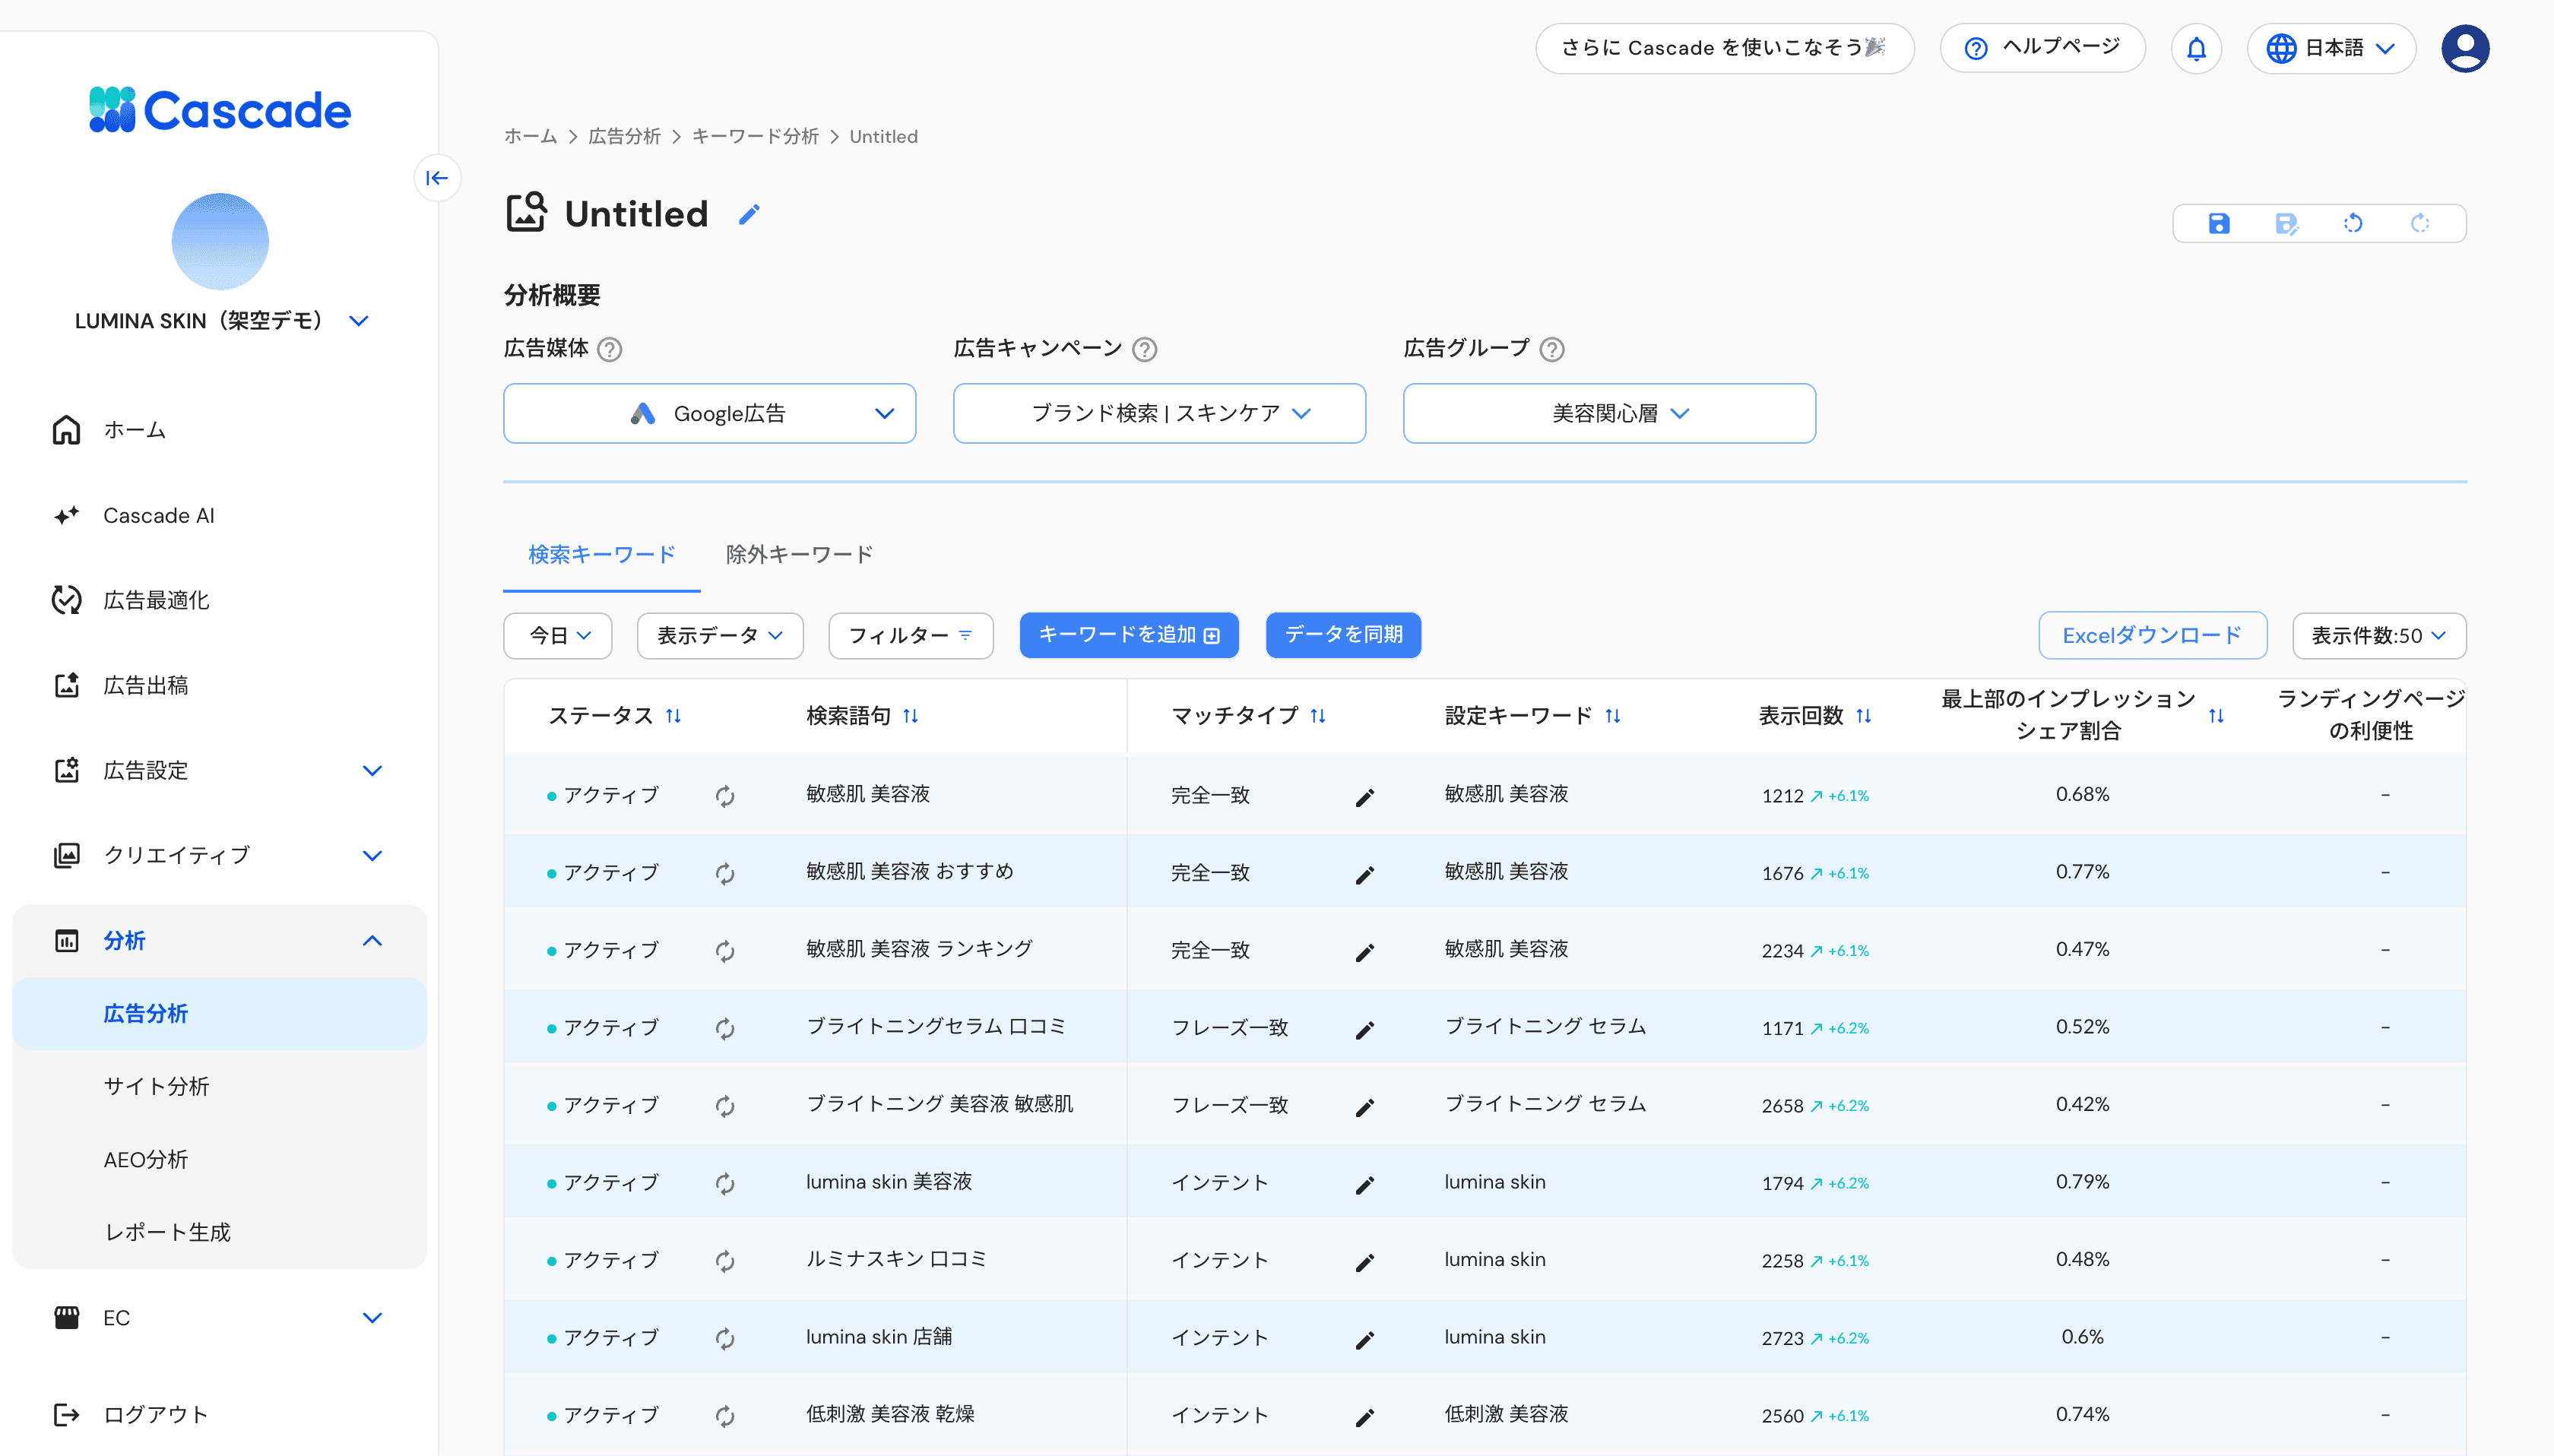Switch to the 除外キーワード tab

tap(798, 554)
